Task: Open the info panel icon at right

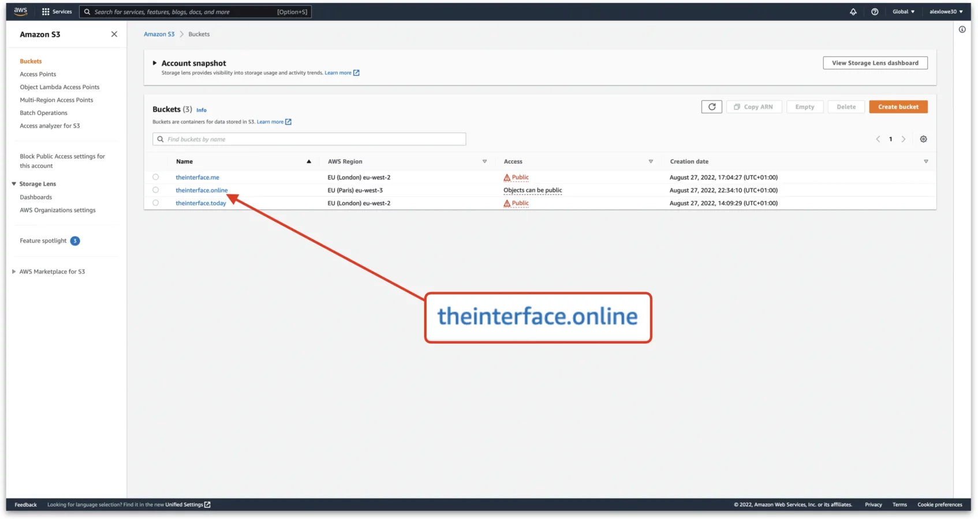Action: (962, 29)
